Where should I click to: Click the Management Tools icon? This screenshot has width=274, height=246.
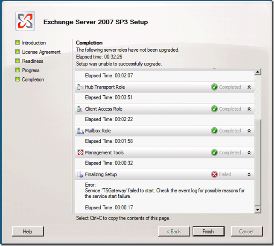click(80, 152)
